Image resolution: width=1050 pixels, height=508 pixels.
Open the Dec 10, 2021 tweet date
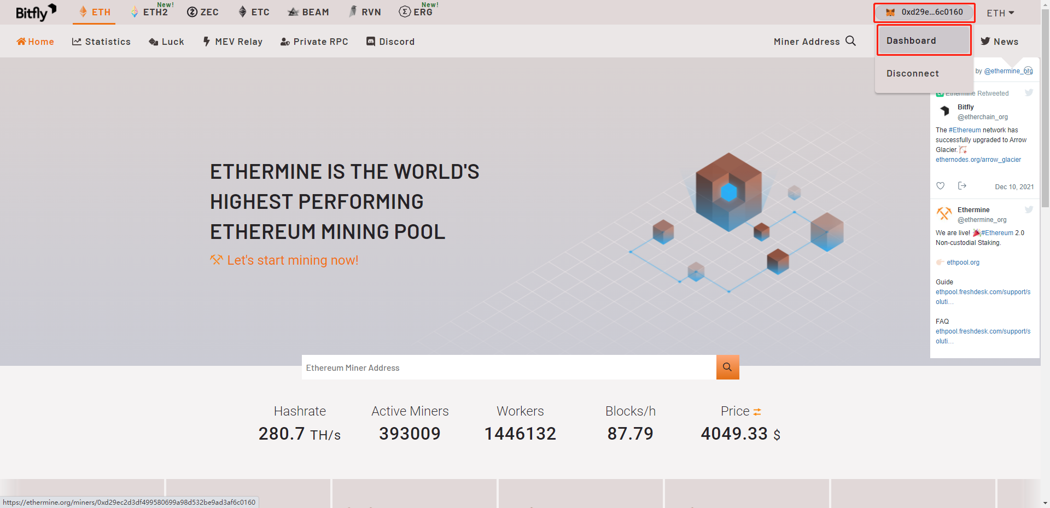coord(1014,187)
